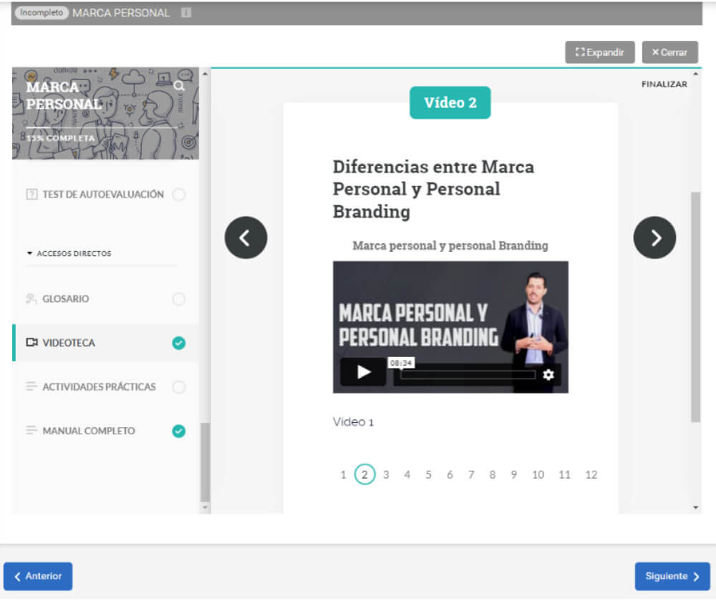
Task: Click the info icon beside course title
Action: coord(186,13)
